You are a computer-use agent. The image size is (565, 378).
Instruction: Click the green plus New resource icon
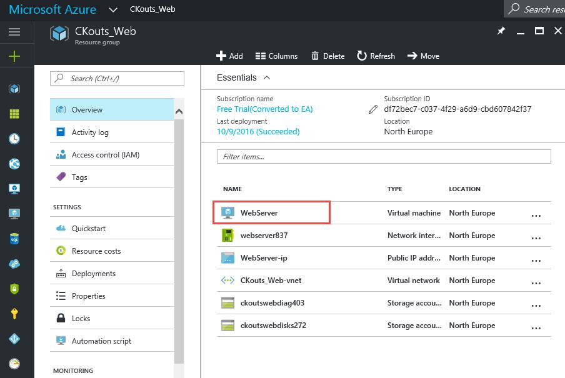click(x=14, y=56)
